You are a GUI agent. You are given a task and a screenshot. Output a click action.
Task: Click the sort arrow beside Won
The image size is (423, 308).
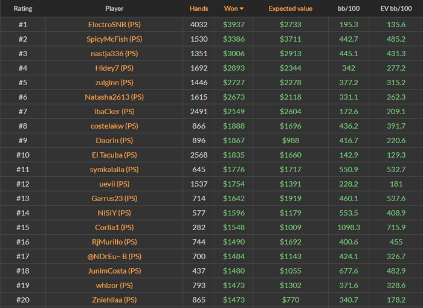pos(242,9)
